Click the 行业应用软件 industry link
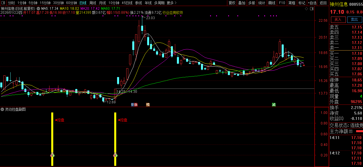This screenshot has height=167, width=363. [173, 13]
